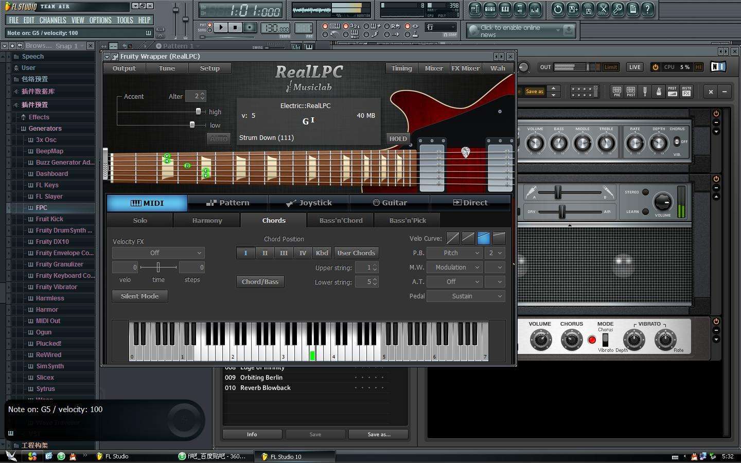Open Guitar Rig PRE tapedeck
The height and width of the screenshot is (463, 741).
(x=616, y=92)
